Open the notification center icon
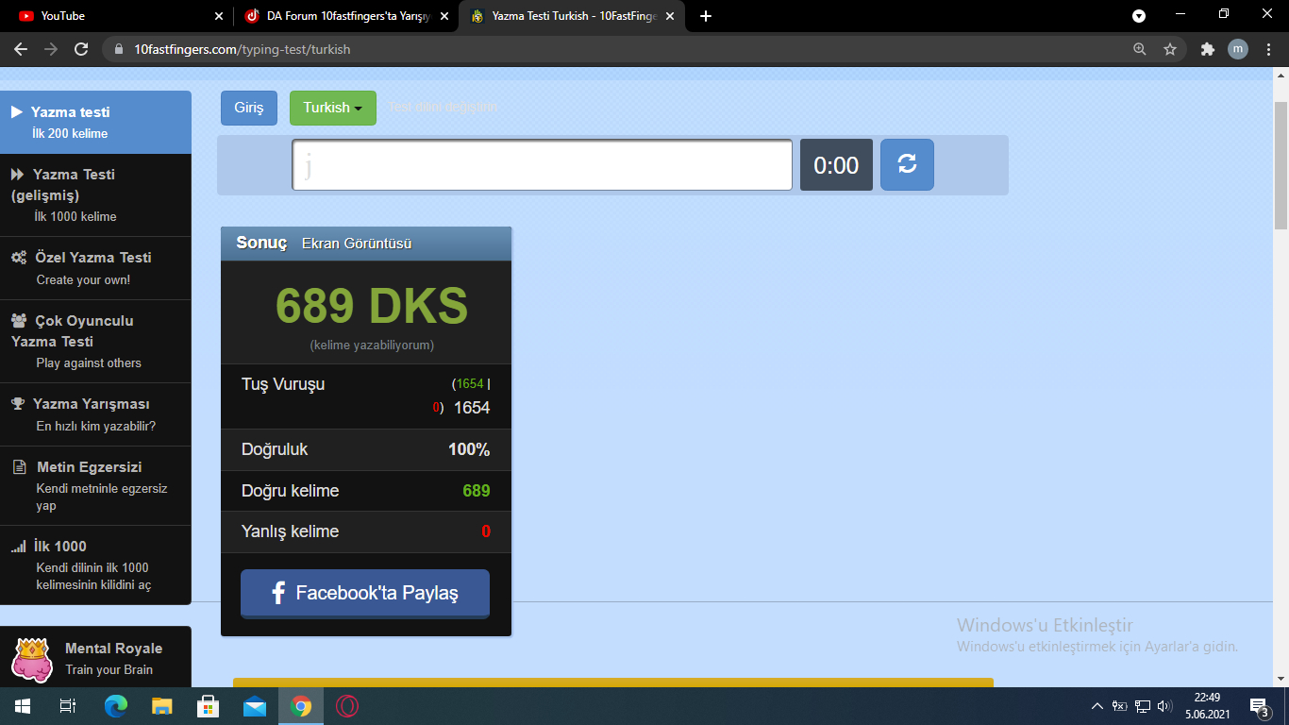Screen dimensions: 1289x725 [1259, 706]
